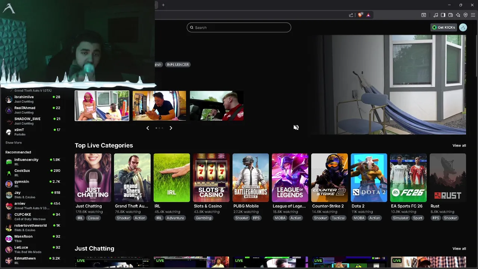The height and width of the screenshot is (269, 478).
Task: Open the Just Chatting category card
Action: (93, 178)
